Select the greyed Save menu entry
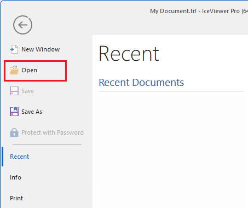 point(27,91)
